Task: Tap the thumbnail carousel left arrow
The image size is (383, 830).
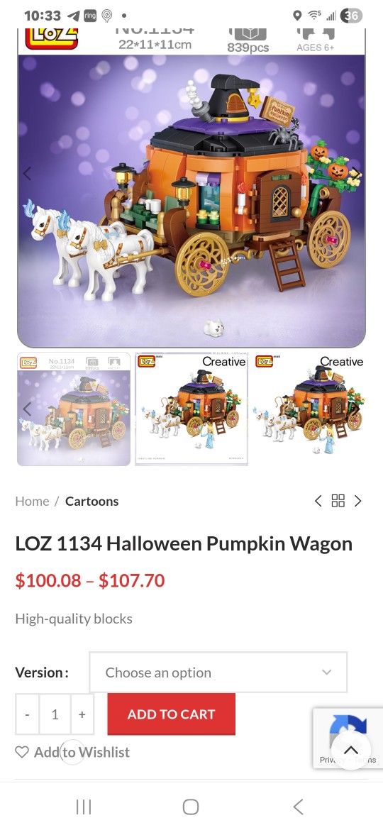Action: point(27,409)
